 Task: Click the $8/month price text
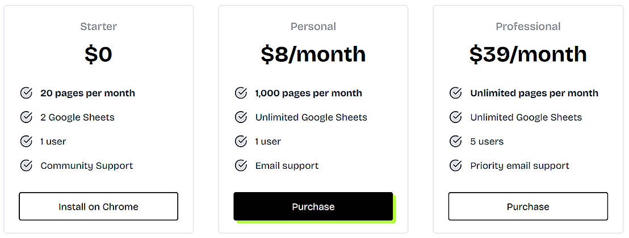click(313, 54)
